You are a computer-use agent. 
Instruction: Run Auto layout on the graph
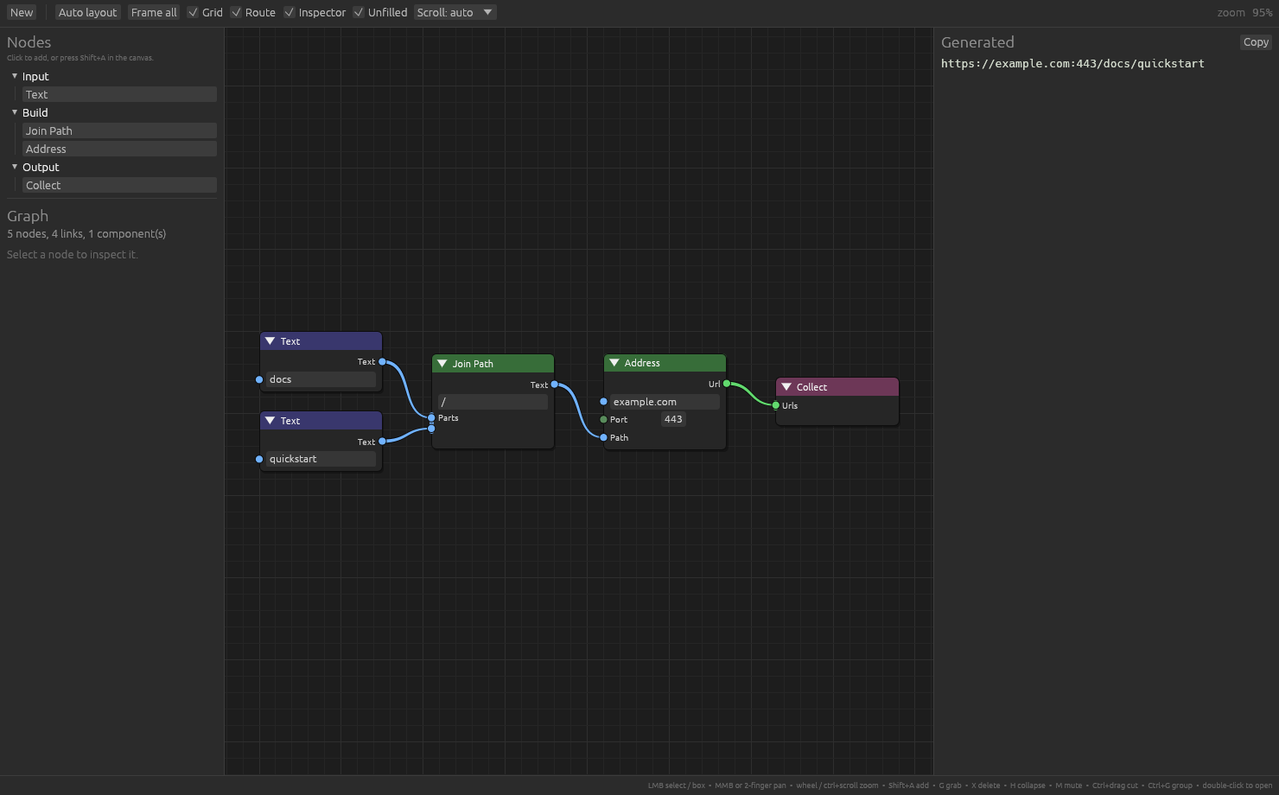pos(87,12)
